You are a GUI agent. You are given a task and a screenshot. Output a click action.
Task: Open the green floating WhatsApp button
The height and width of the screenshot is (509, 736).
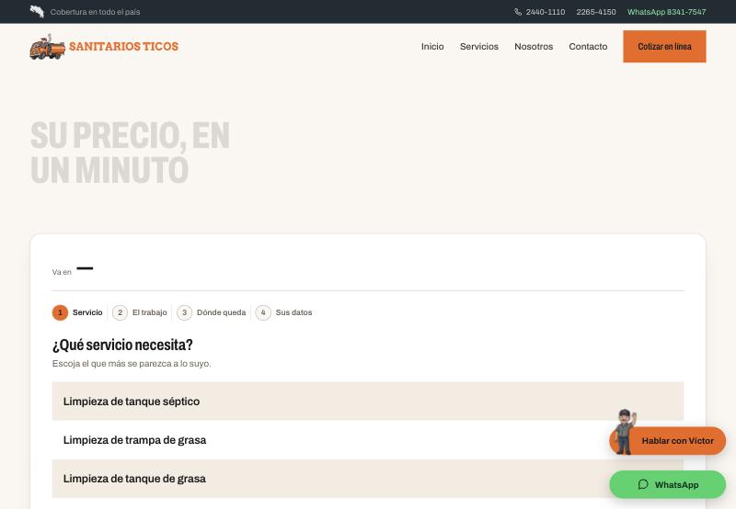point(668,484)
